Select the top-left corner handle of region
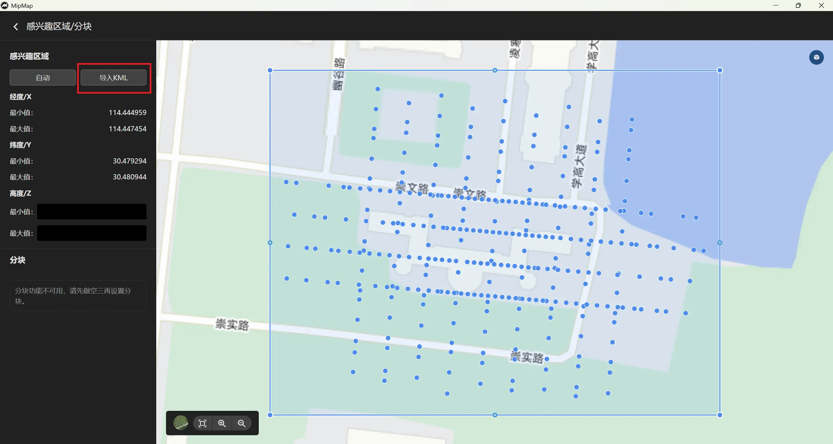The height and width of the screenshot is (444, 833). [270, 70]
